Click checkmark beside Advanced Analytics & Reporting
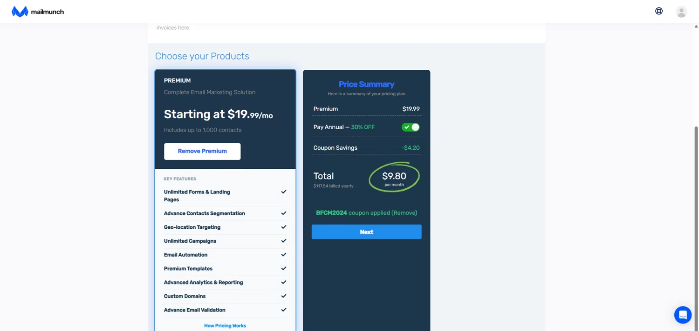 click(283, 282)
